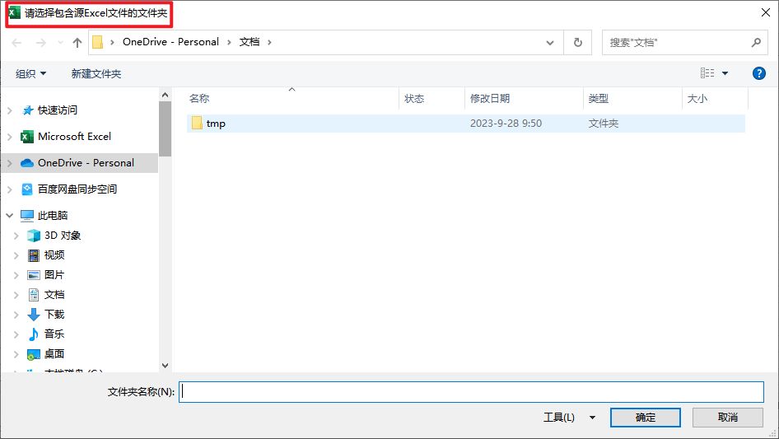Select the tmp folder in file list
This screenshot has height=439, width=779.
point(216,124)
